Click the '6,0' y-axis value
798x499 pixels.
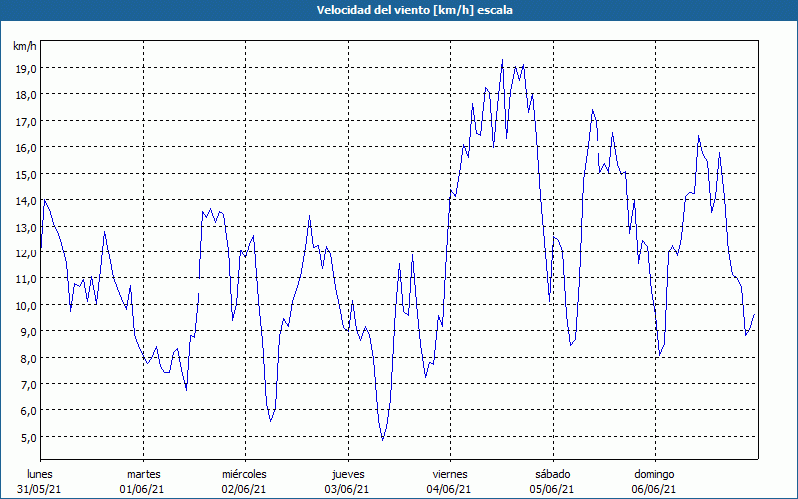[28, 411]
